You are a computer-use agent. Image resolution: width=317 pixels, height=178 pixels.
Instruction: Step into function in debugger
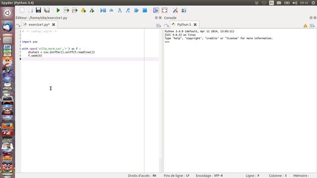(x=120, y=10)
